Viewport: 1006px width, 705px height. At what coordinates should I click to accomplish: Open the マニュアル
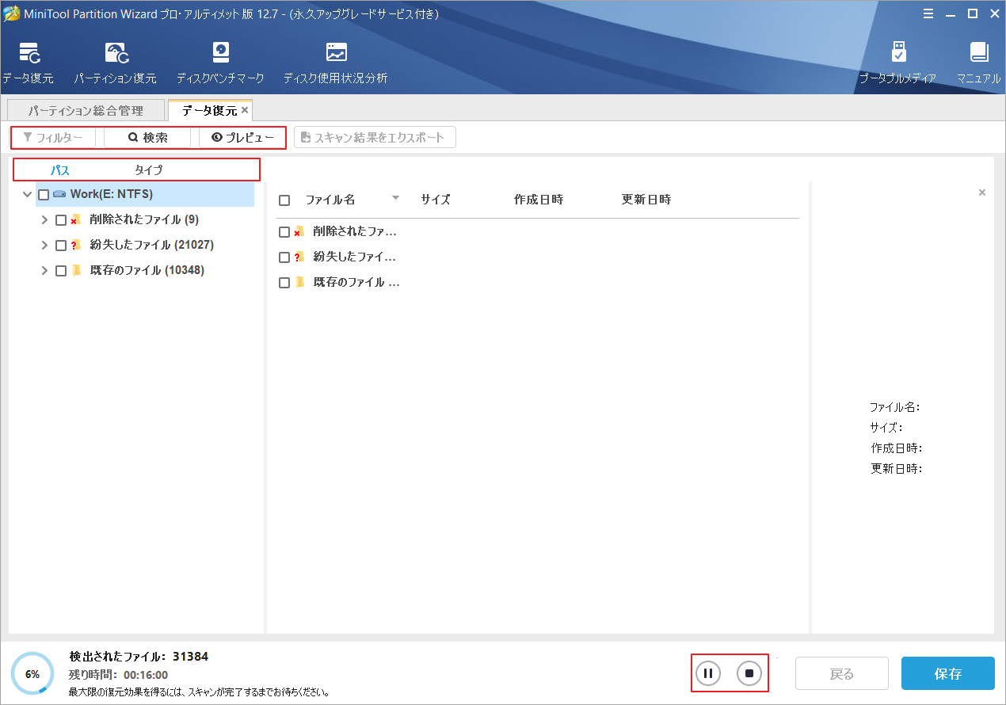click(979, 59)
